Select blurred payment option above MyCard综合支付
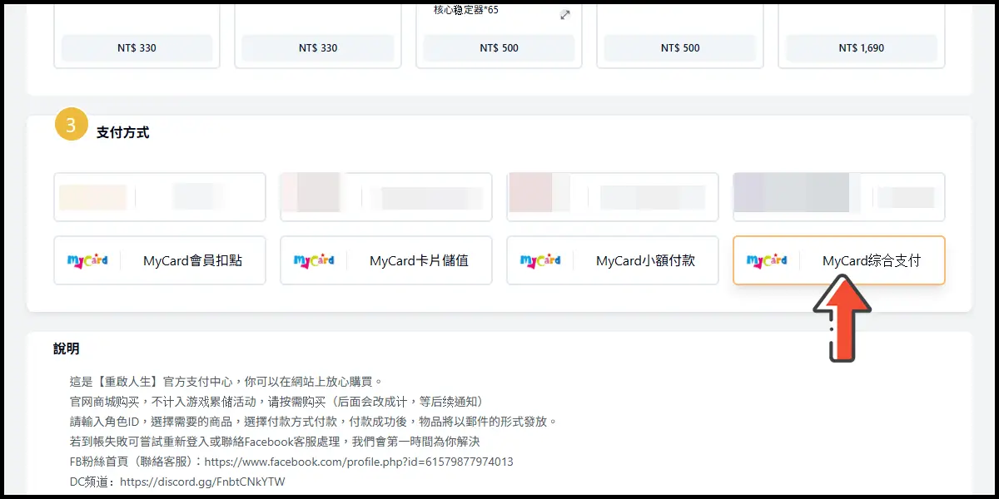 coord(838,197)
